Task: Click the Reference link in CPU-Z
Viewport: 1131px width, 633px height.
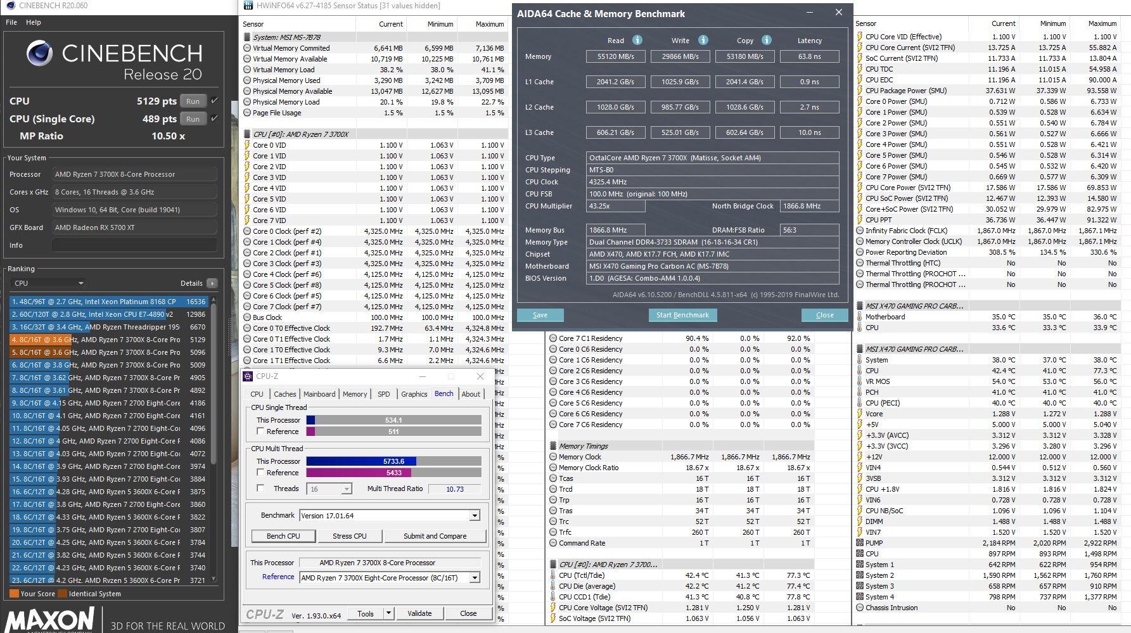Action: click(x=278, y=577)
